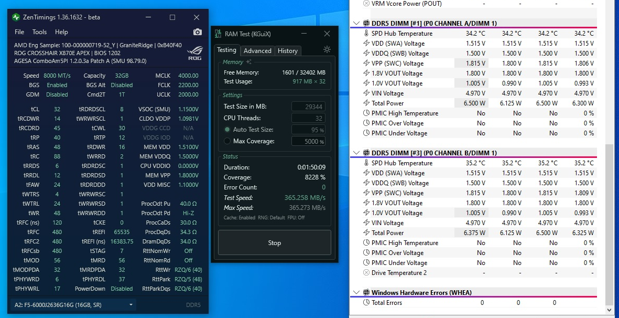Click the tRFC (ns) 120 value
This screenshot has height=318, width=619.
tap(57, 222)
